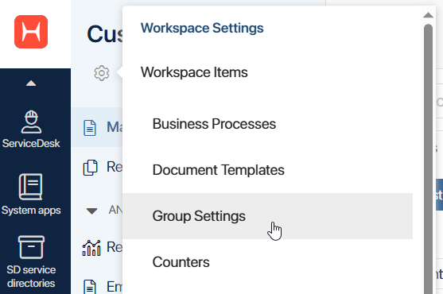
Task: Click the bottom document icon beside Em
Action: 90,287
